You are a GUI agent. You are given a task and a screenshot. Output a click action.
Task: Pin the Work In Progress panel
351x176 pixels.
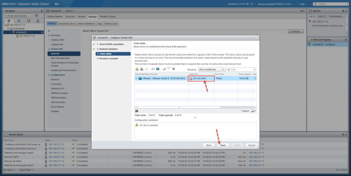346,40
